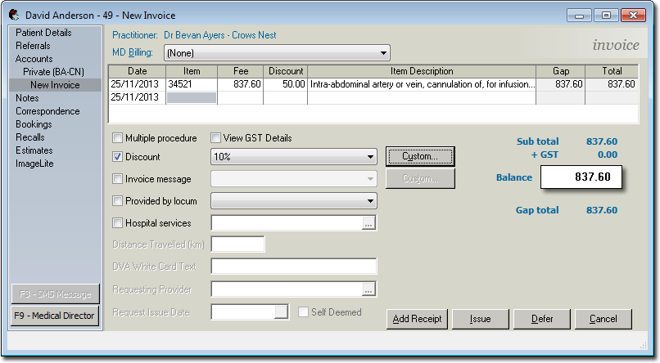The height and width of the screenshot is (363, 660).
Task: Enable Provided by locum checkbox
Action: pyautogui.click(x=118, y=201)
